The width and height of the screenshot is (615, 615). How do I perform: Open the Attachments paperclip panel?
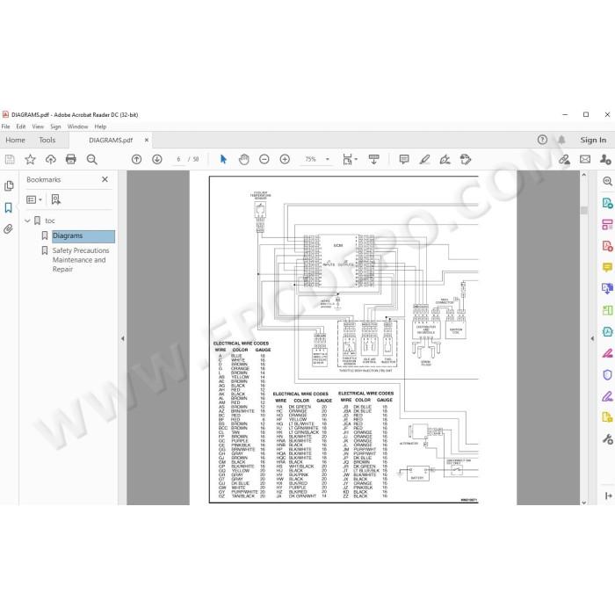pyautogui.click(x=9, y=229)
